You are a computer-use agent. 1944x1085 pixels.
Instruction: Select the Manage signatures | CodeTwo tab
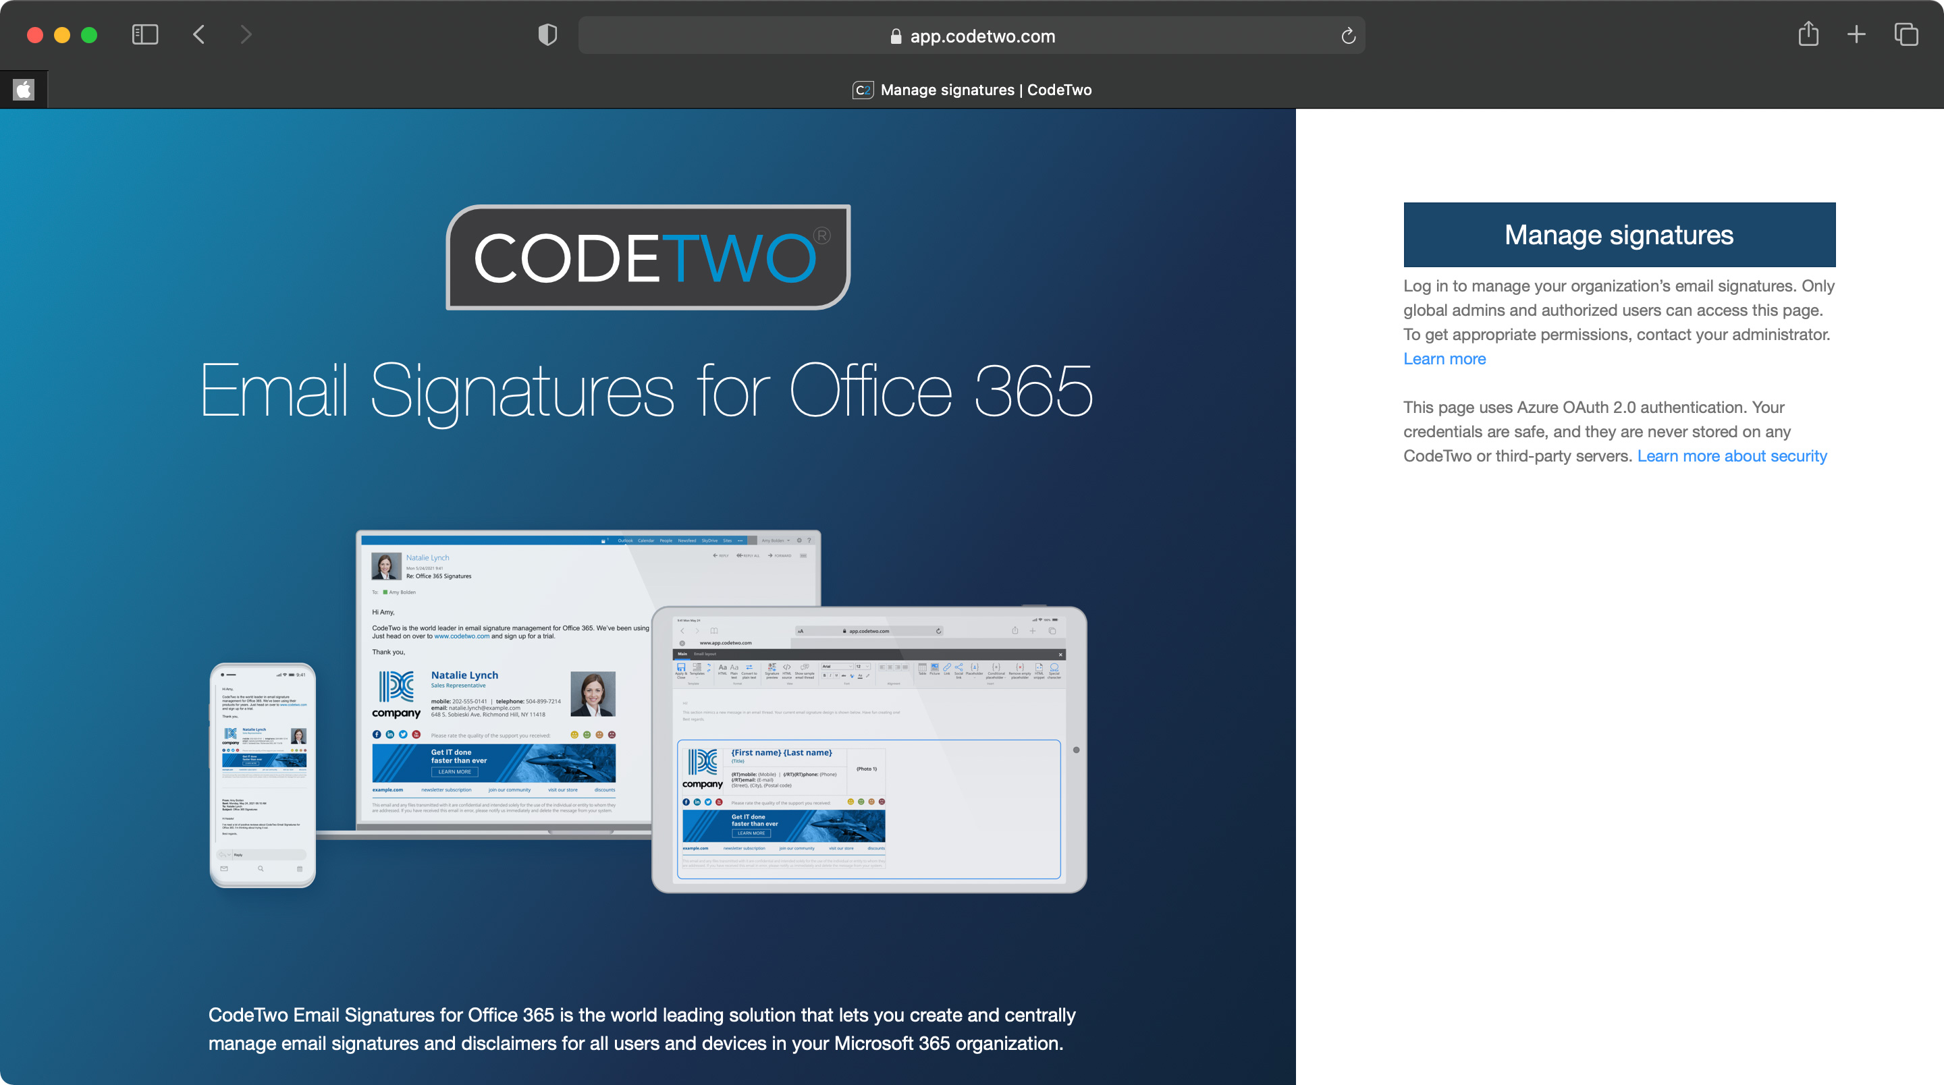[x=972, y=90]
